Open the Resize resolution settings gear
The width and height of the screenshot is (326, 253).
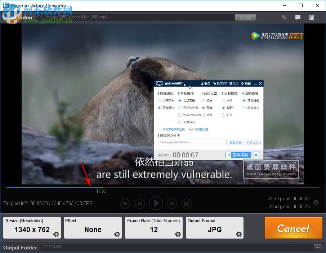coord(56,235)
